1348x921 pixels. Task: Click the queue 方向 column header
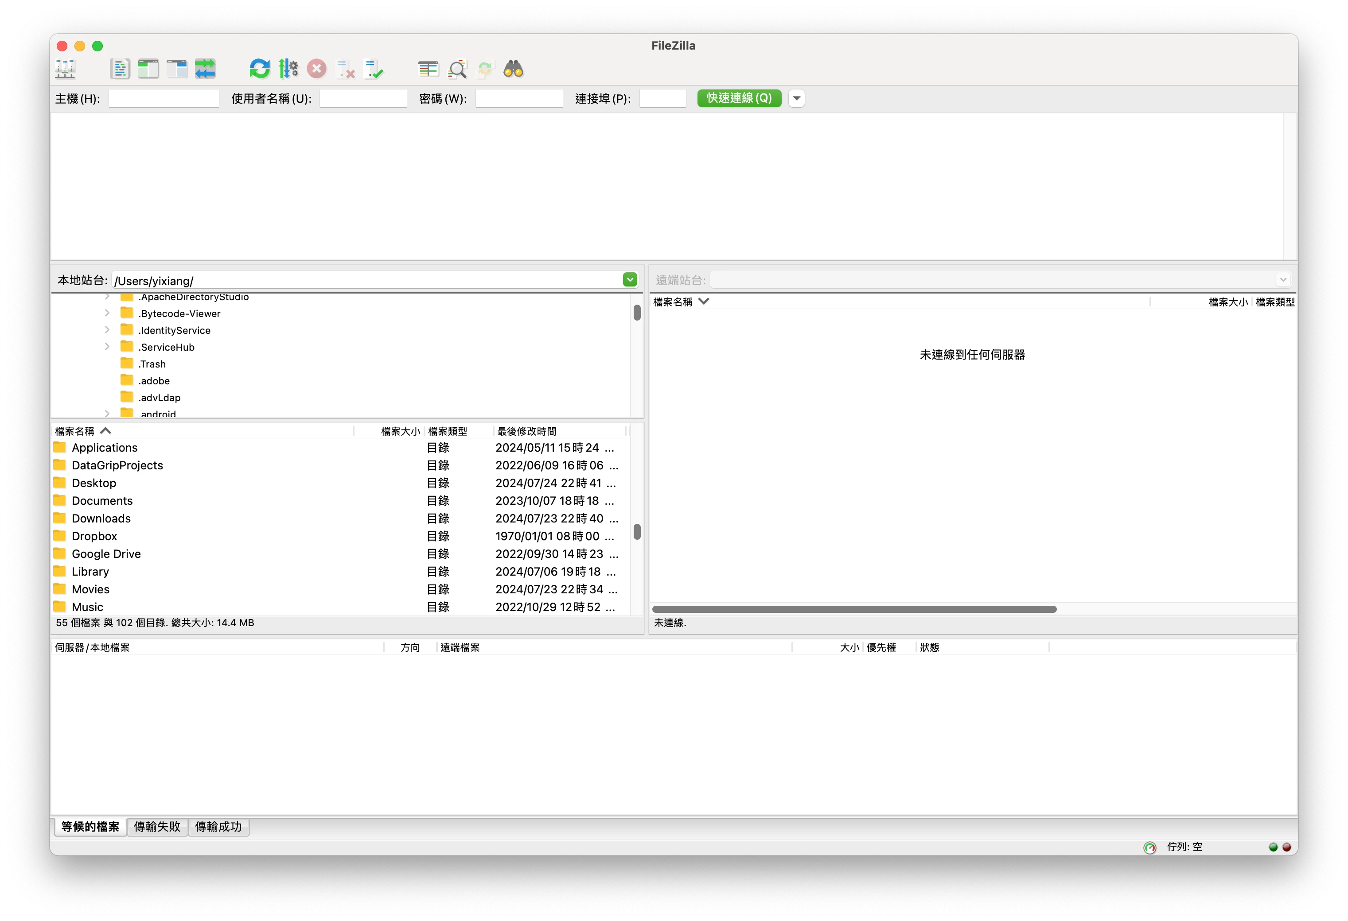(x=410, y=647)
